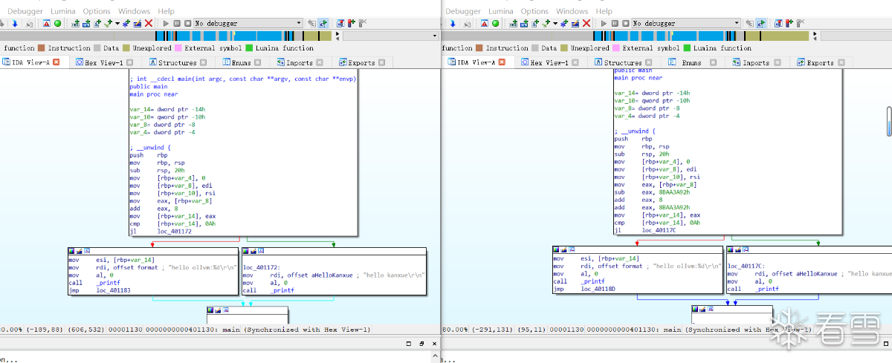This screenshot has height=363, width=892.
Task: Switch to Structures tab in right window
Action: [x=623, y=62]
